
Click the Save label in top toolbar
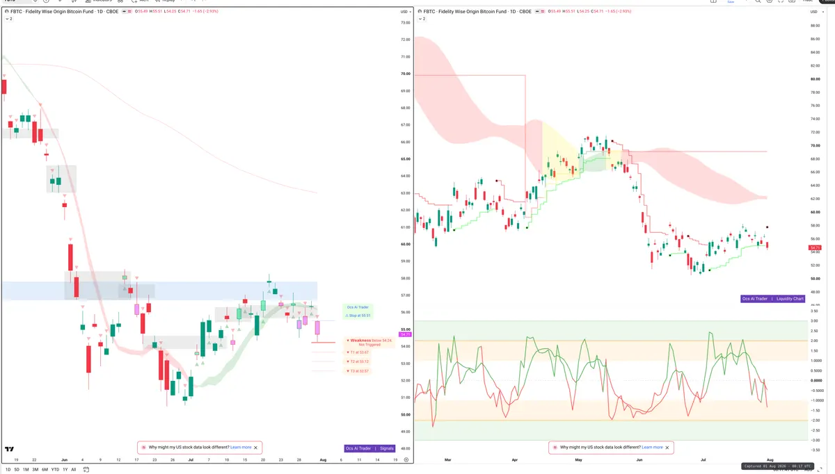click(731, 2)
